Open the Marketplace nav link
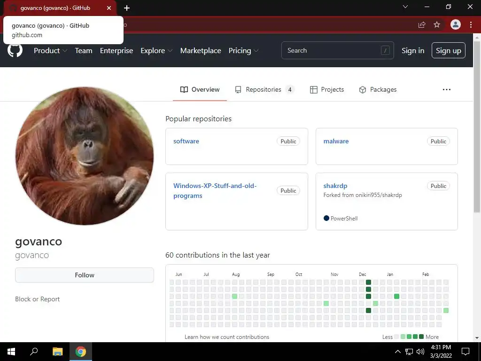This screenshot has height=361, width=481. pyautogui.click(x=201, y=51)
